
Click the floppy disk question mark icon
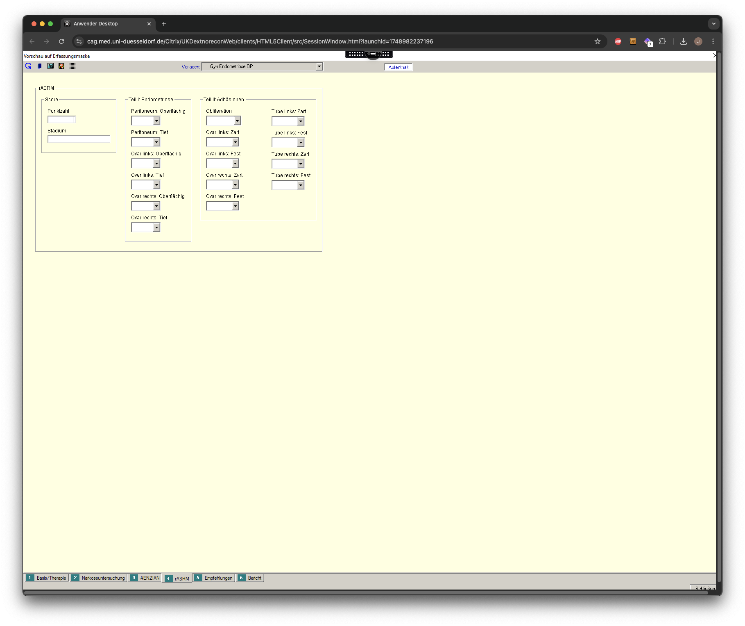(61, 66)
